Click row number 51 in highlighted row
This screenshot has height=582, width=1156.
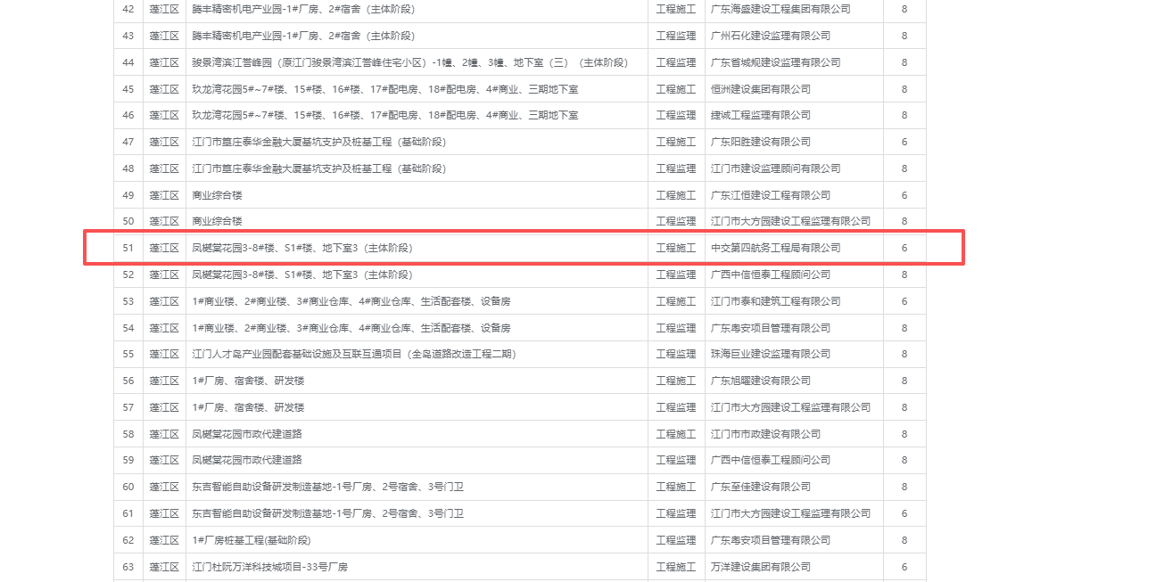tap(128, 248)
